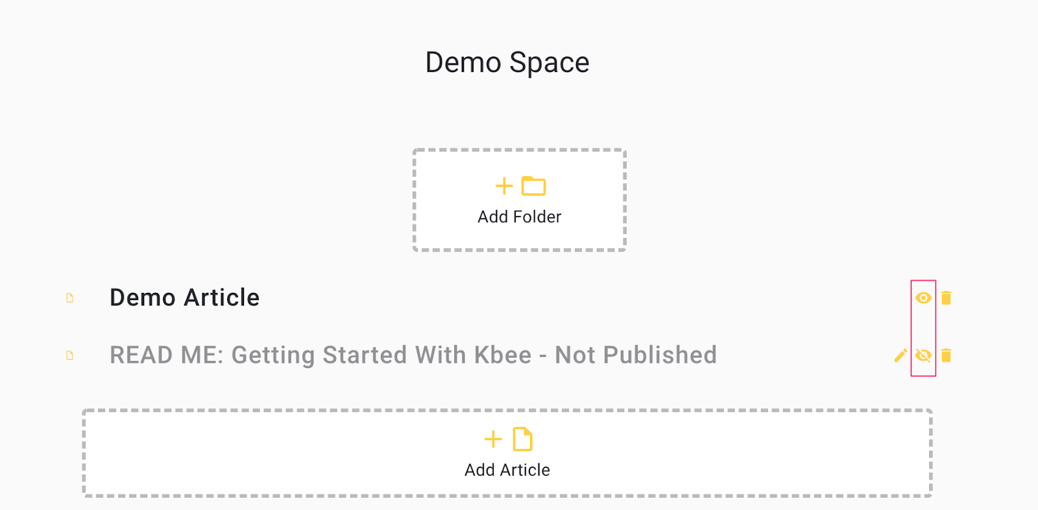The height and width of the screenshot is (510, 1038).
Task: Edit READ ME article with pencil icon
Action: 900,355
